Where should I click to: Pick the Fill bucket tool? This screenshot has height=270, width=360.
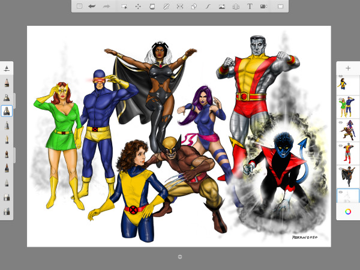click(152, 7)
